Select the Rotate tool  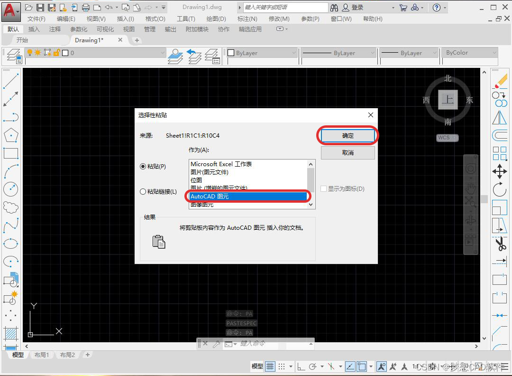(500, 189)
